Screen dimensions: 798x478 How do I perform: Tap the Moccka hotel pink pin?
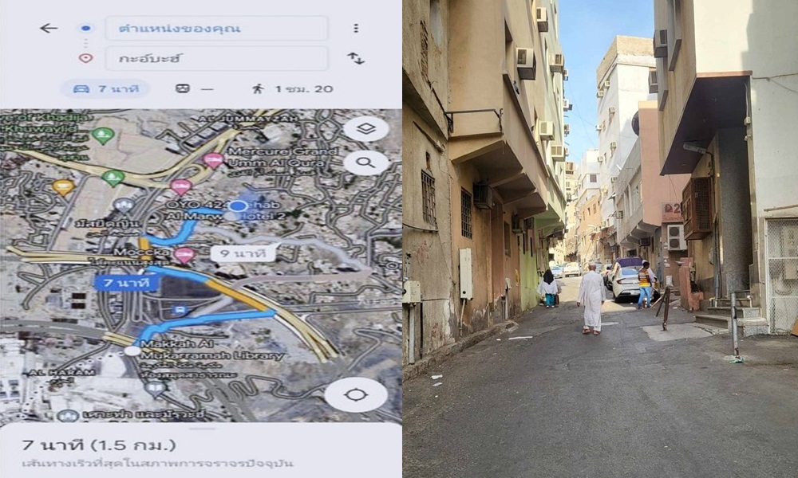pyautogui.click(x=184, y=254)
